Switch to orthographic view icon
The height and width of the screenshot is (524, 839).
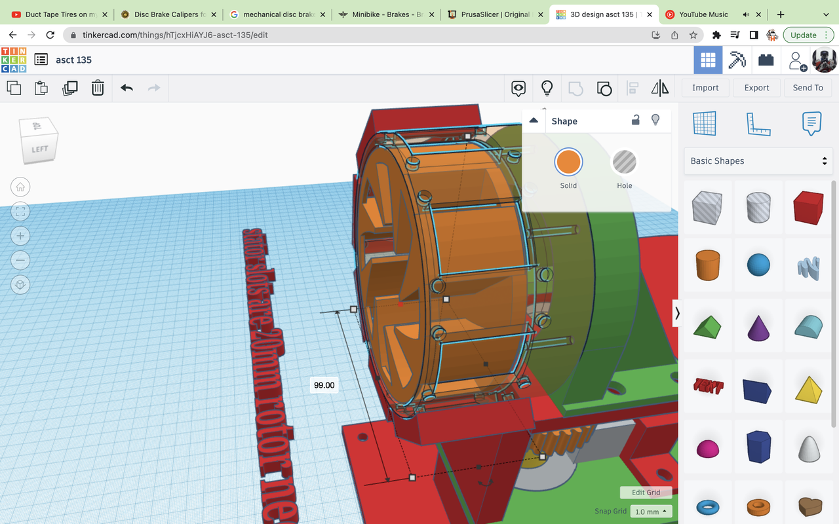point(20,285)
